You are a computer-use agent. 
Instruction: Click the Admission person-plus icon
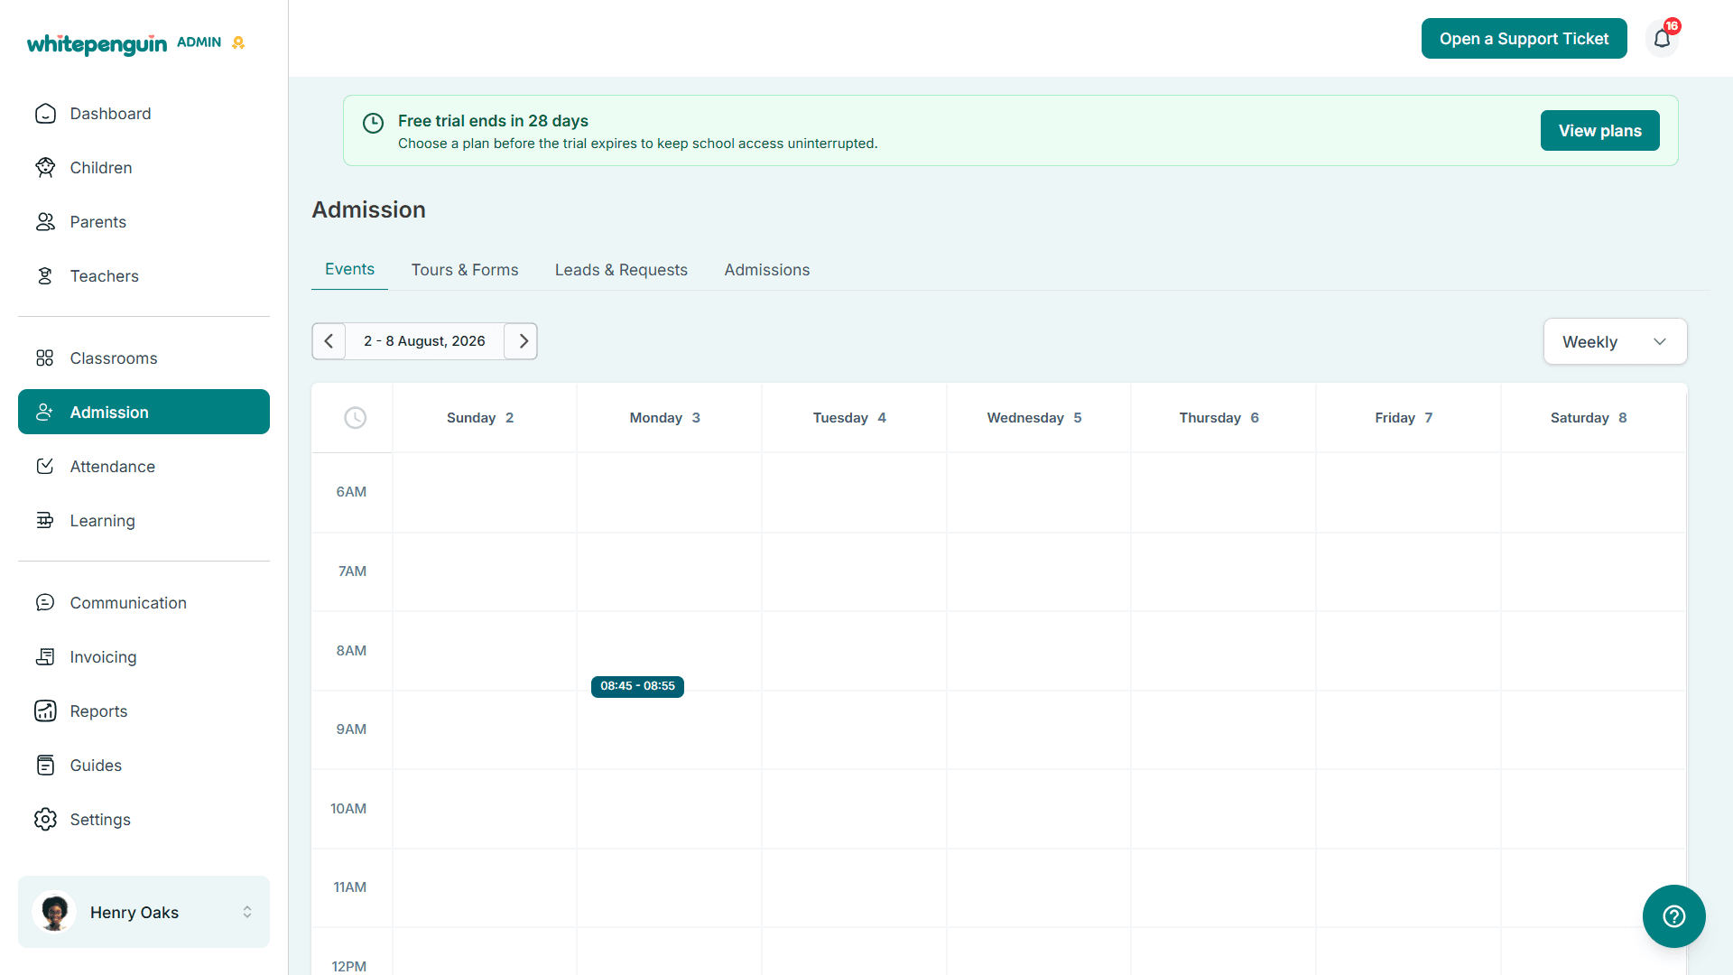[x=45, y=413]
